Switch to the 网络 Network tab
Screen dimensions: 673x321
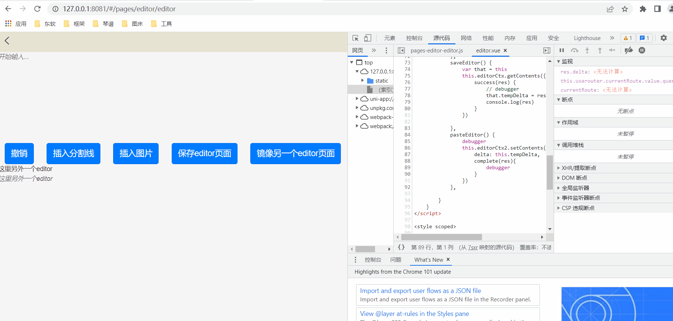pos(466,38)
